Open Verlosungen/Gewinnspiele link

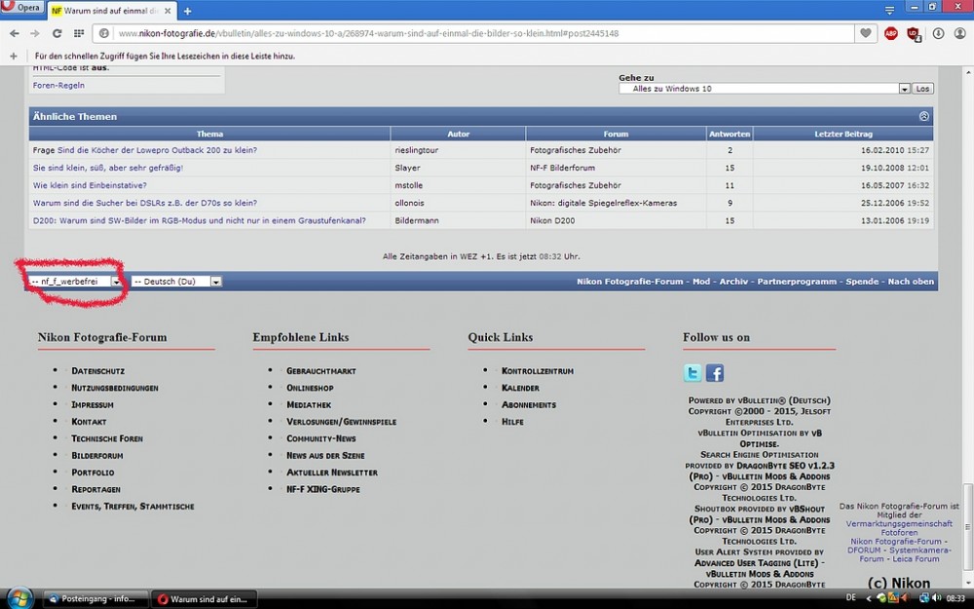tap(341, 421)
